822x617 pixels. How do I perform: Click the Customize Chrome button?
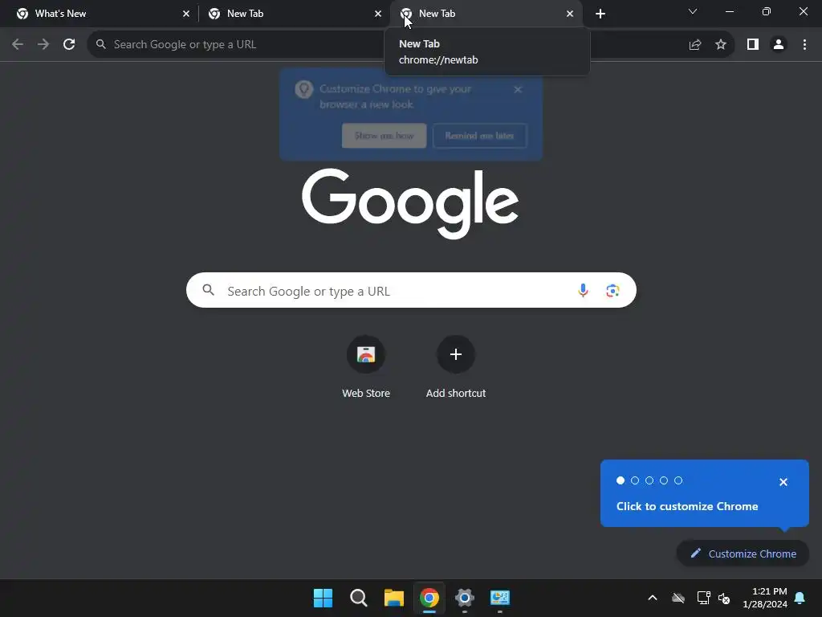tap(743, 554)
